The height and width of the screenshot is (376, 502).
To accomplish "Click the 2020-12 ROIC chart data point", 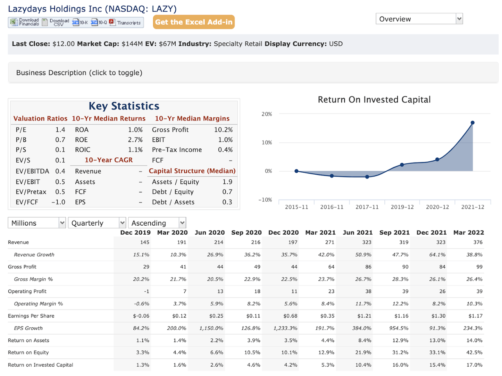I will (437, 159).
